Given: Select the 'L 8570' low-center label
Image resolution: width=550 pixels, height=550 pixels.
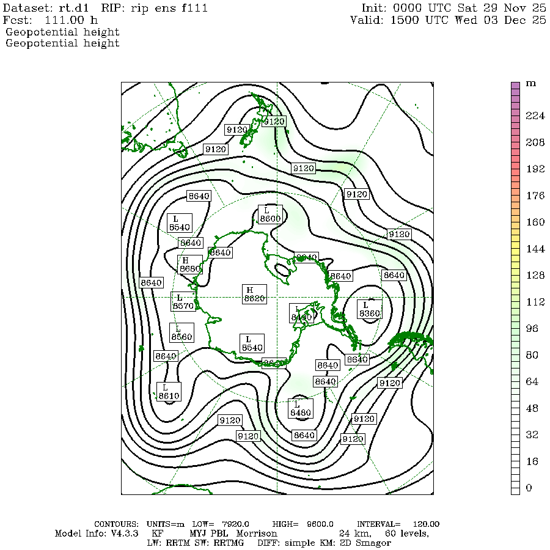Looking at the screenshot, I should (183, 302).
